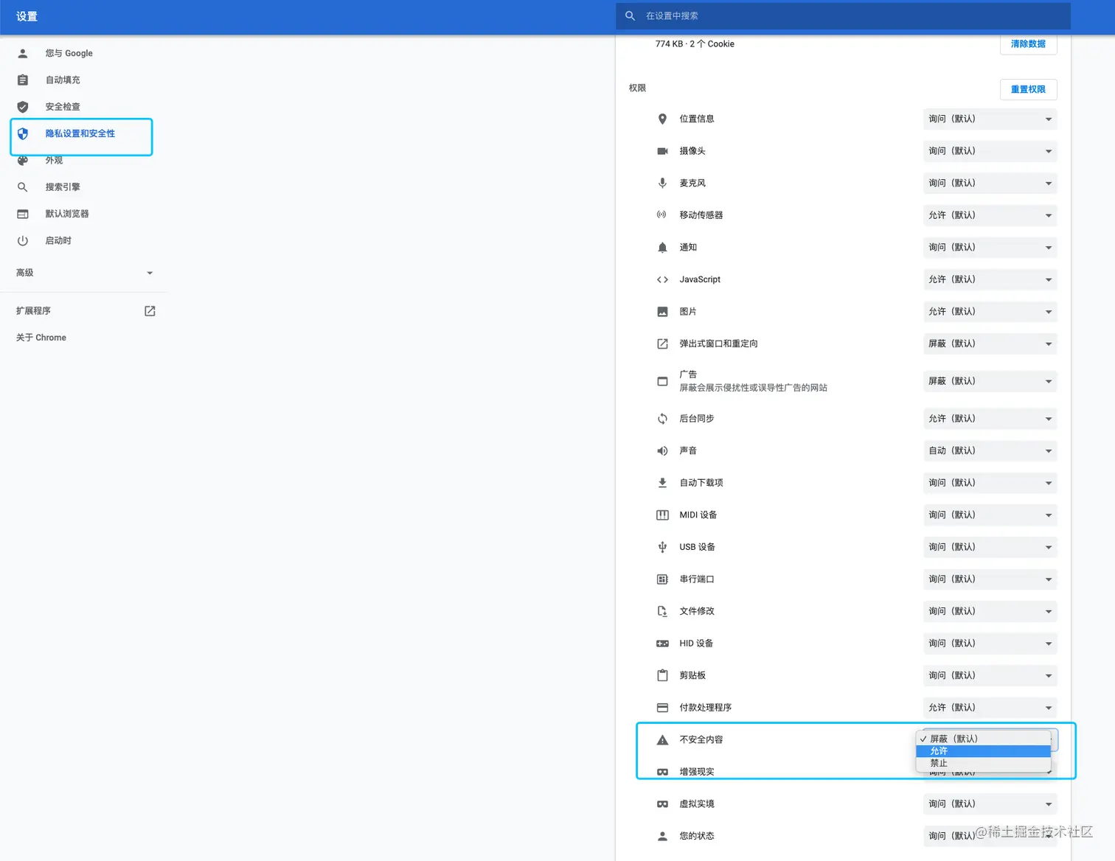Open the JavaScript permission dropdown
1115x861 pixels.
[x=990, y=279]
